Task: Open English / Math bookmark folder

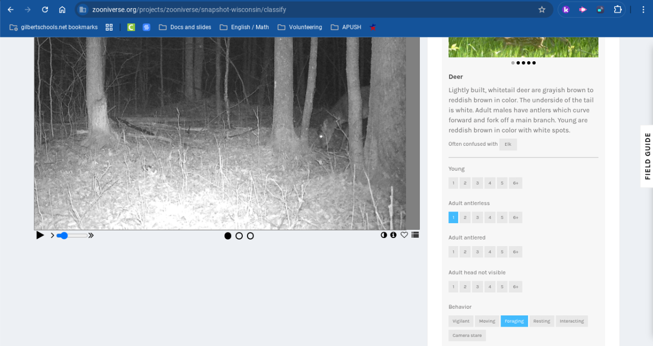Action: pyautogui.click(x=244, y=27)
